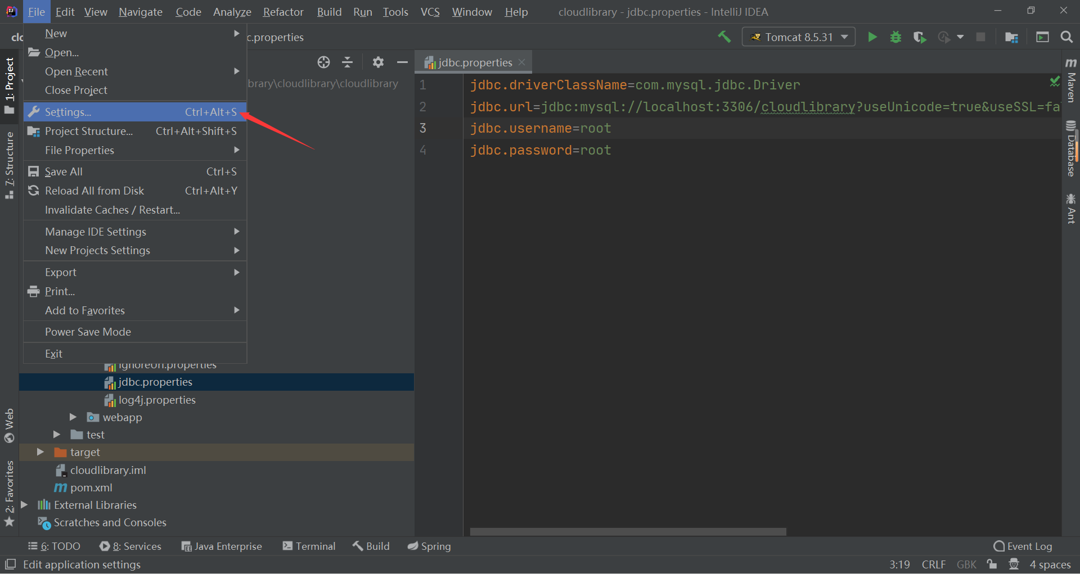This screenshot has height=574, width=1080.
Task: Open the Maven tool window
Action: [x=1071, y=84]
